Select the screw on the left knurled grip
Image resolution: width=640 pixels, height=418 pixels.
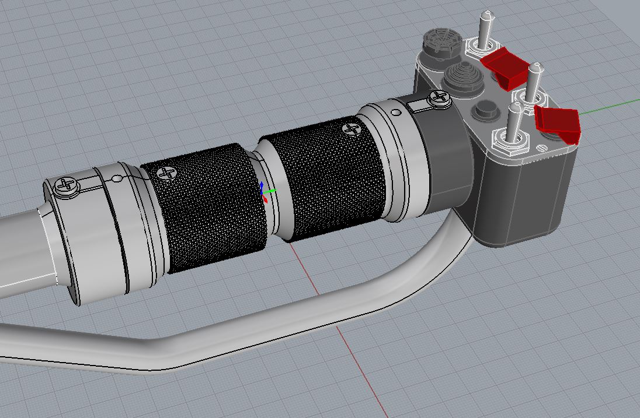167,174
